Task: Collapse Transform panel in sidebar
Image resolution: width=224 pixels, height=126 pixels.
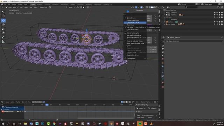Action: pos(135,10)
